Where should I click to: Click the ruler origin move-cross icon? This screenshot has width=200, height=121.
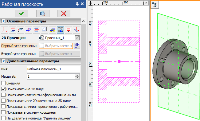click(x=90, y=3)
